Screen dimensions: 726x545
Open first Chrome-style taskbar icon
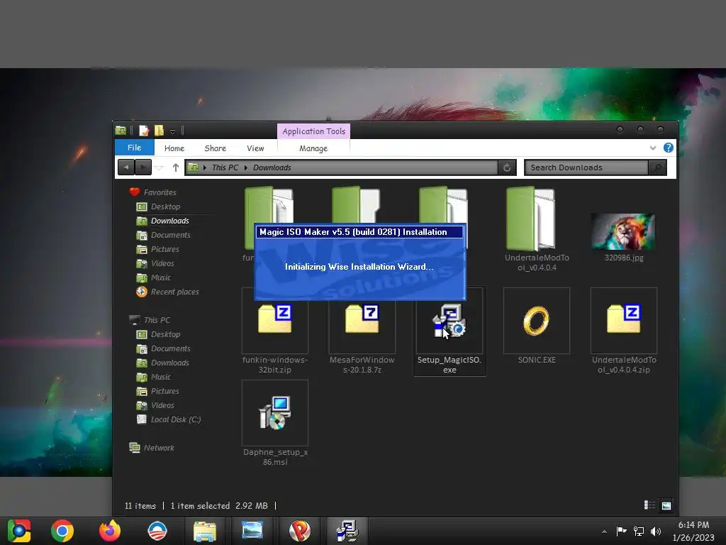click(x=19, y=531)
